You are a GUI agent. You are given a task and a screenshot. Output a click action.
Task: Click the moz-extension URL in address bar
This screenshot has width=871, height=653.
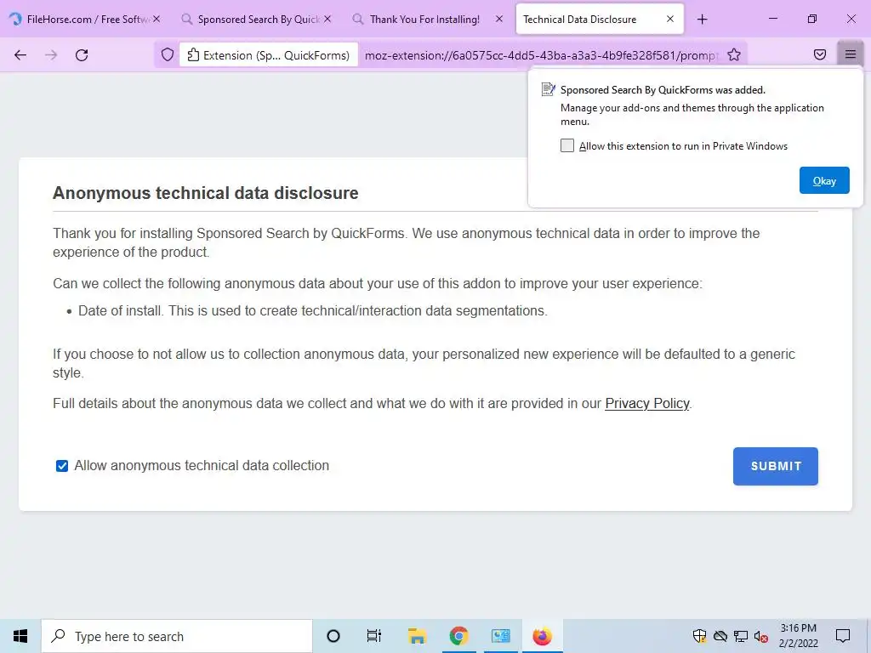(541, 55)
